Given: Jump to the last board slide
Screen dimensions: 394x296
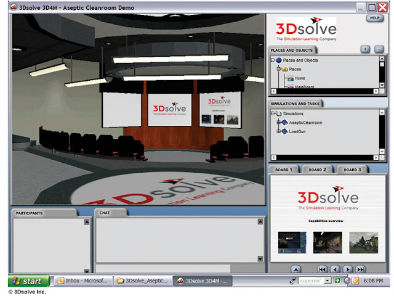Looking at the screenshot, I should click(x=361, y=269).
